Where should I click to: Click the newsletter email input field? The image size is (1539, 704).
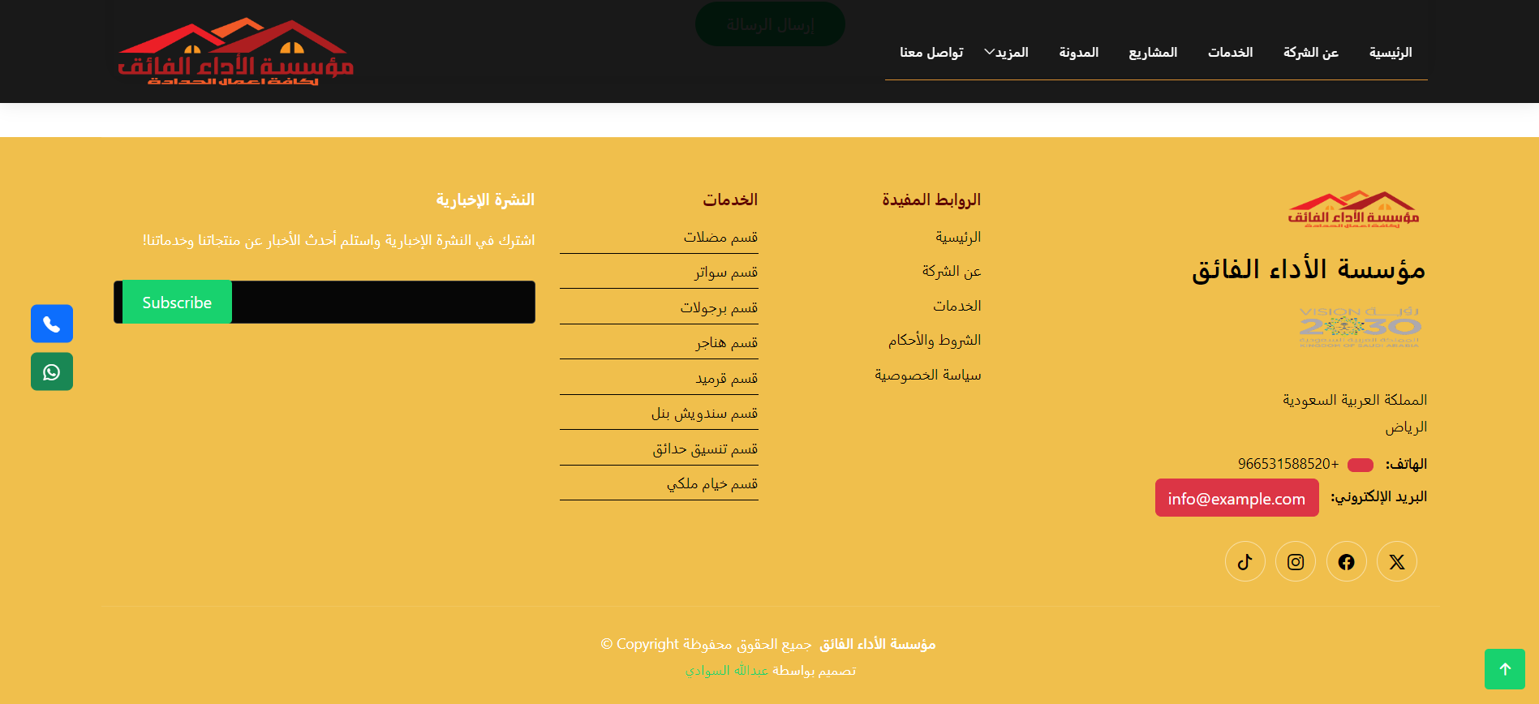click(x=381, y=303)
